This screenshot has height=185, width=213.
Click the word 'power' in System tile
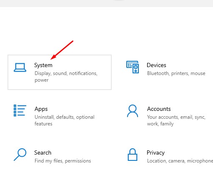click(42, 80)
